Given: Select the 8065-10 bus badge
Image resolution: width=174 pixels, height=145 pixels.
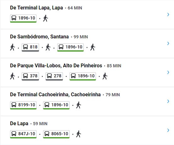Looking at the screenshot, I should click(56, 134).
